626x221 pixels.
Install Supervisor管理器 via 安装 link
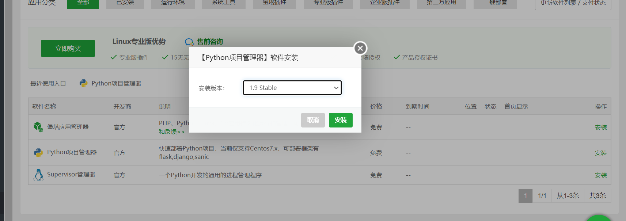tap(601, 175)
